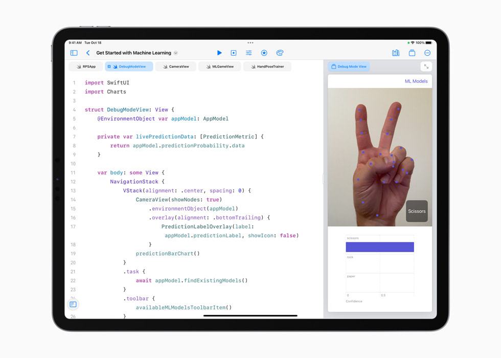Open the code formatting sliders panel
Image resolution: width=501 pixels, height=358 pixels.
(248, 53)
